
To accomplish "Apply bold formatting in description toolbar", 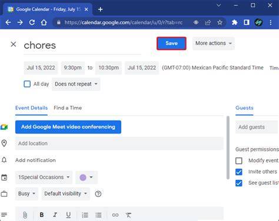I will pyautogui.click(x=42, y=215).
